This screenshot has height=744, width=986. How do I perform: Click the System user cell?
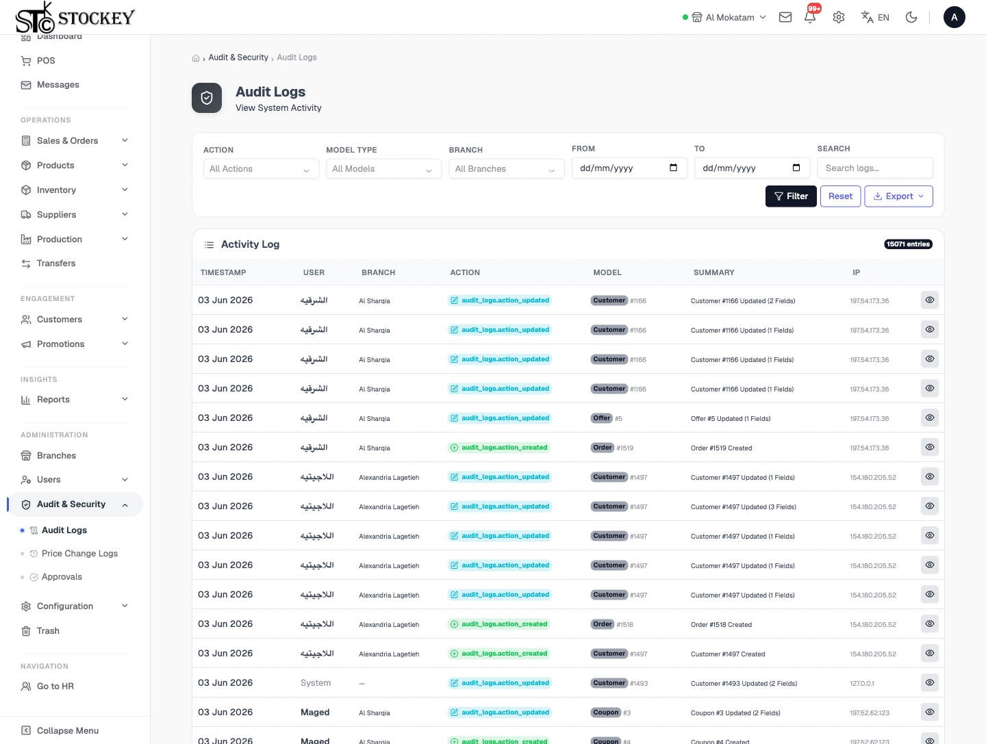click(316, 683)
